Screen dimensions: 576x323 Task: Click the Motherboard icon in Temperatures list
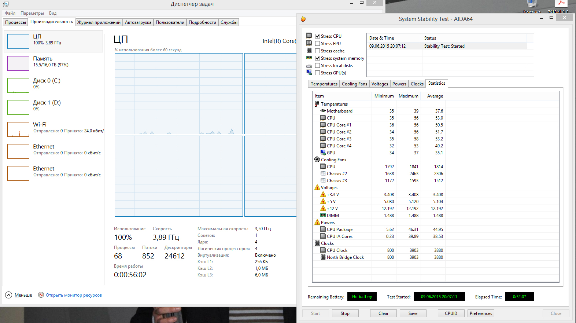point(323,111)
